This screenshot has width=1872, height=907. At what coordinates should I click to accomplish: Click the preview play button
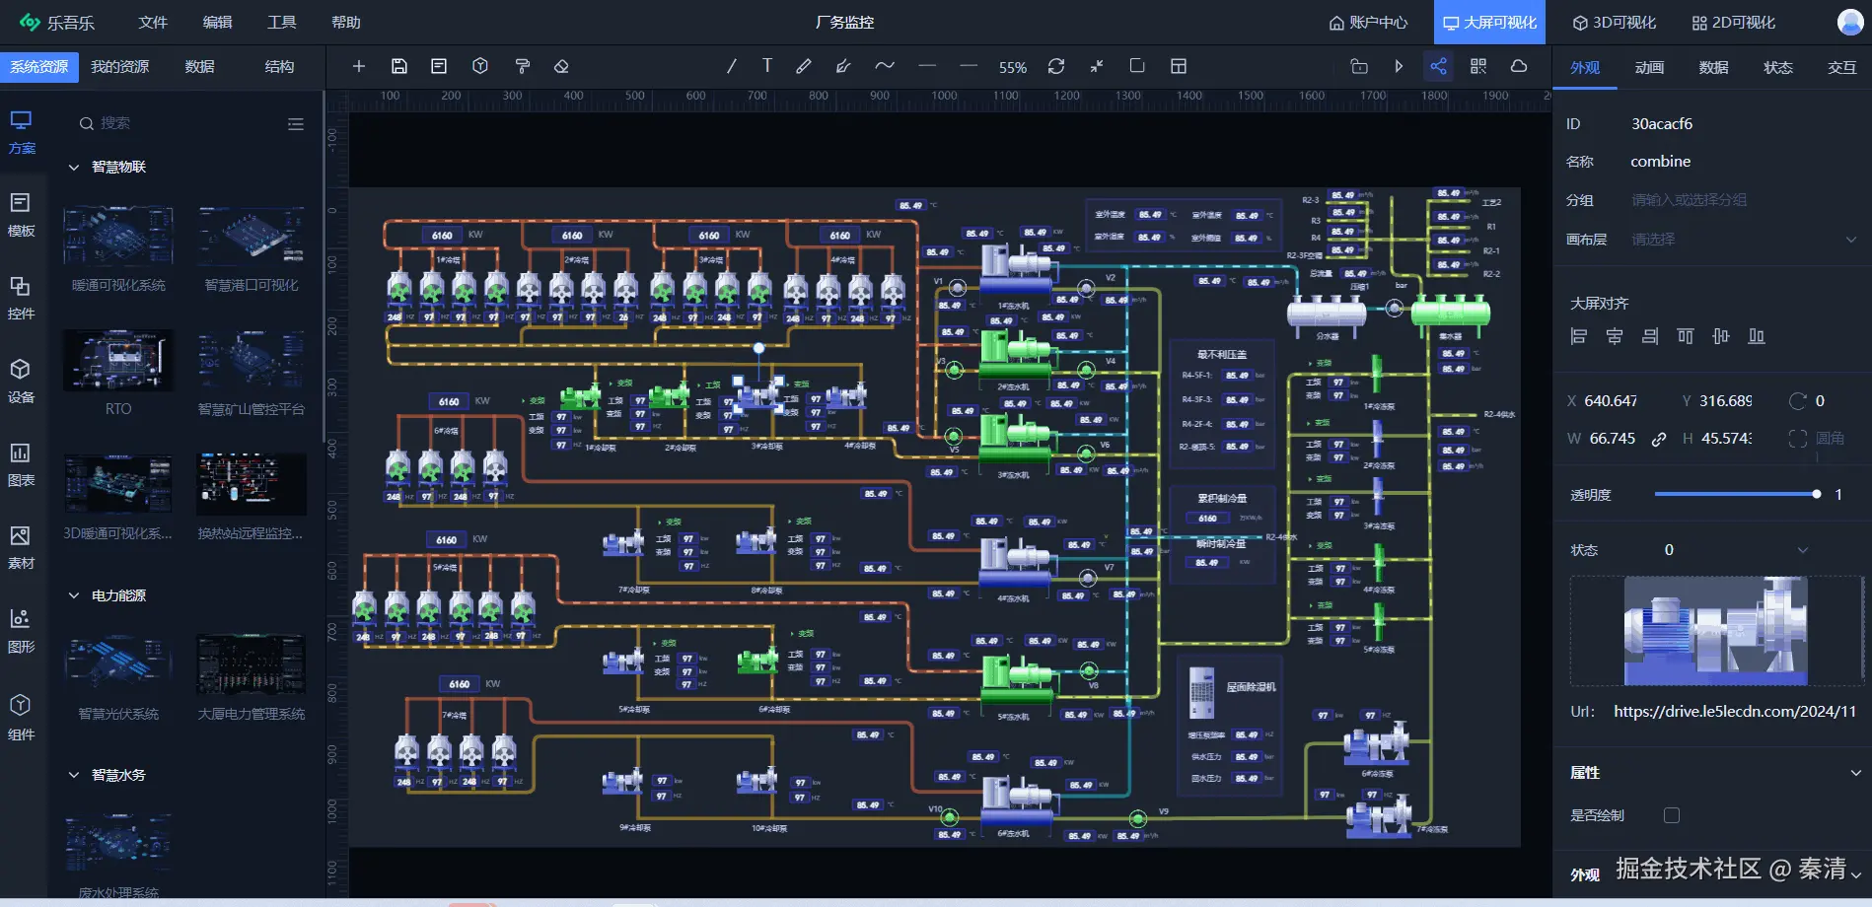coord(1399,66)
